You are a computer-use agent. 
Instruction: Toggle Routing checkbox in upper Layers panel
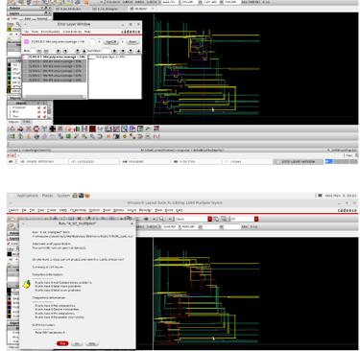(x=35, y=18)
